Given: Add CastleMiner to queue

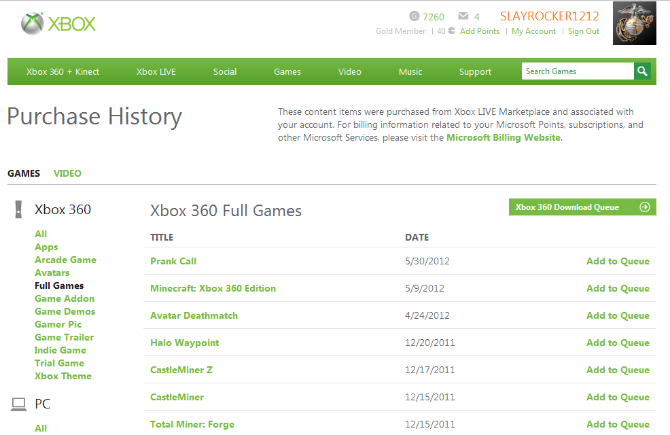Looking at the screenshot, I should pyautogui.click(x=618, y=397).
